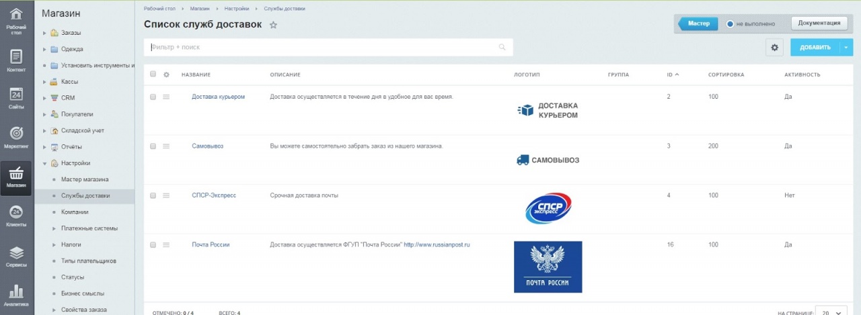Open the Клиенты sidebar icon
The width and height of the screenshot is (861, 315).
(17, 216)
